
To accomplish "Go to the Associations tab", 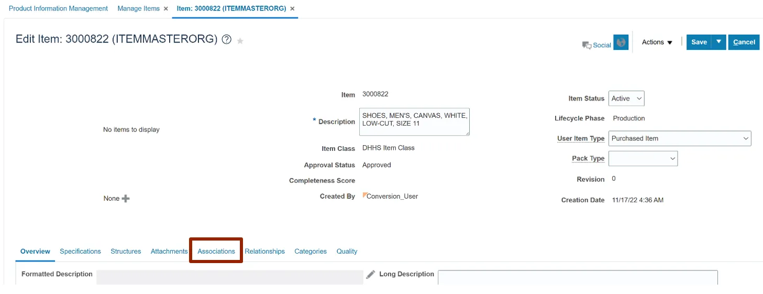I will click(x=216, y=252).
